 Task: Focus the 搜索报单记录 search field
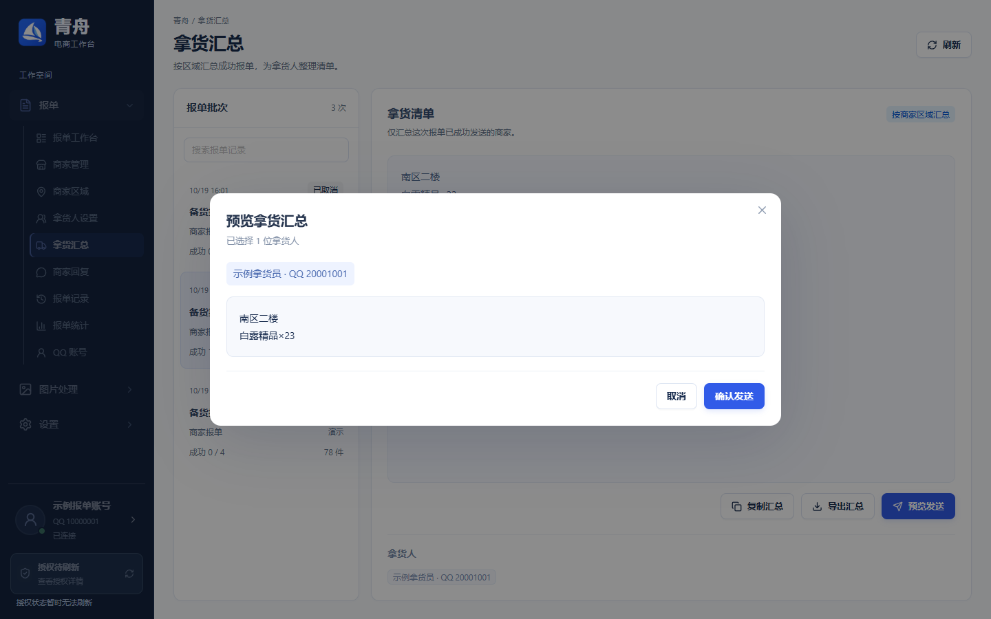click(x=266, y=150)
